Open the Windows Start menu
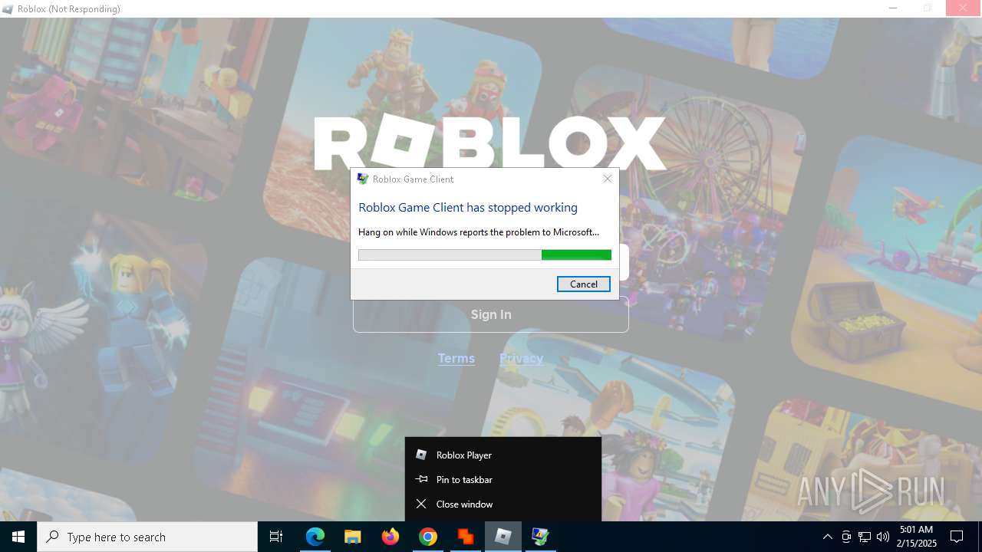The width and height of the screenshot is (982, 552). click(x=18, y=537)
